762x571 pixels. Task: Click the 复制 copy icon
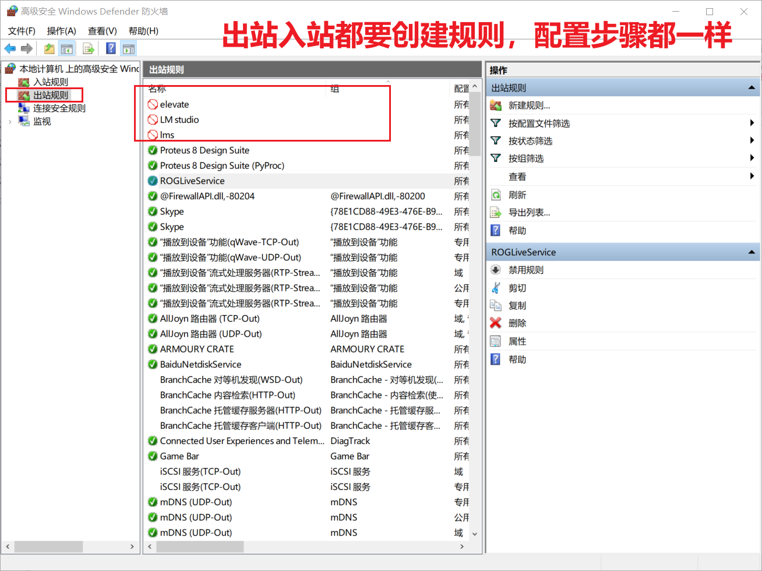click(496, 305)
